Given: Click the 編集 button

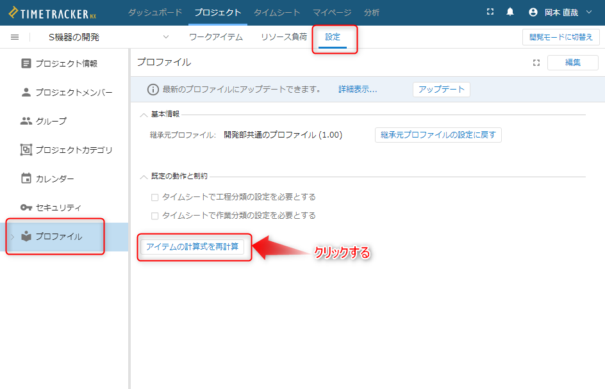Looking at the screenshot, I should click(x=572, y=63).
